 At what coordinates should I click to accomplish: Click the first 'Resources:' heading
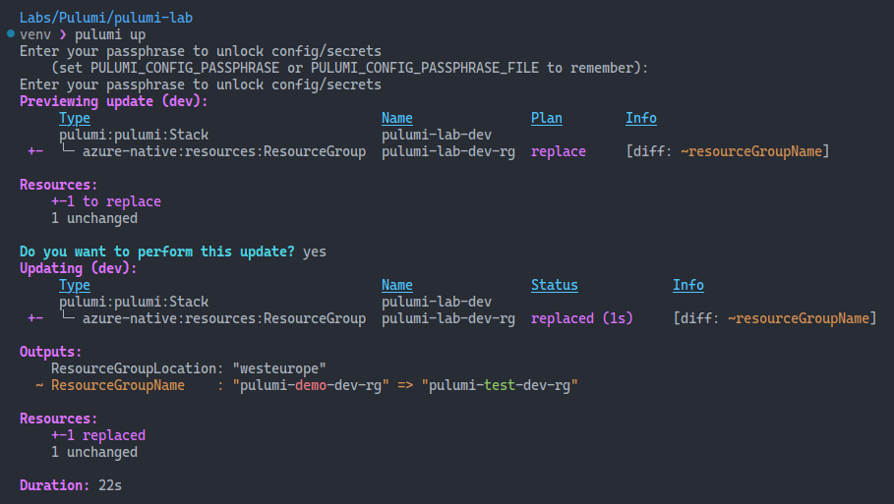[59, 185]
